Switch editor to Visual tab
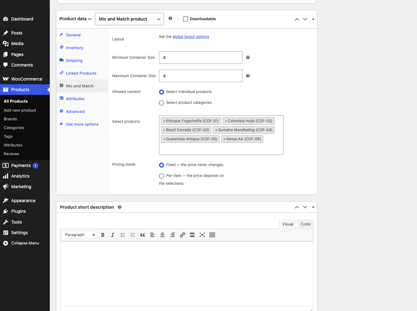Viewport: 417px width, 311px height. click(x=288, y=224)
